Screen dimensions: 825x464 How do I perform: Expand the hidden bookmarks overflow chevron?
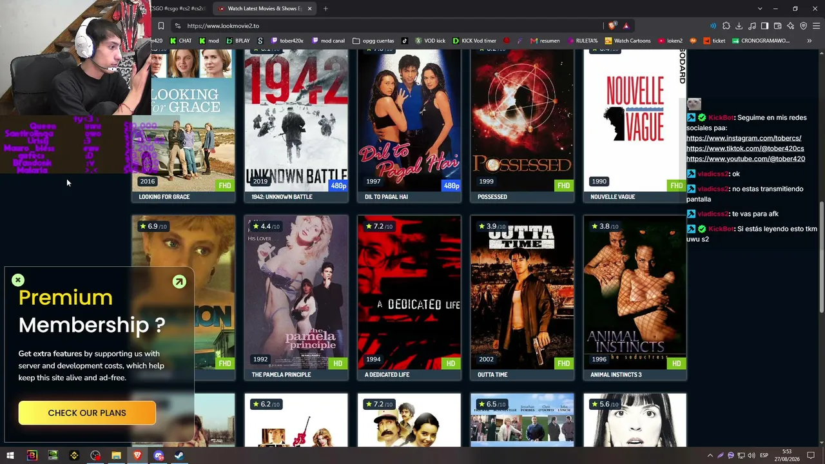[810, 41]
